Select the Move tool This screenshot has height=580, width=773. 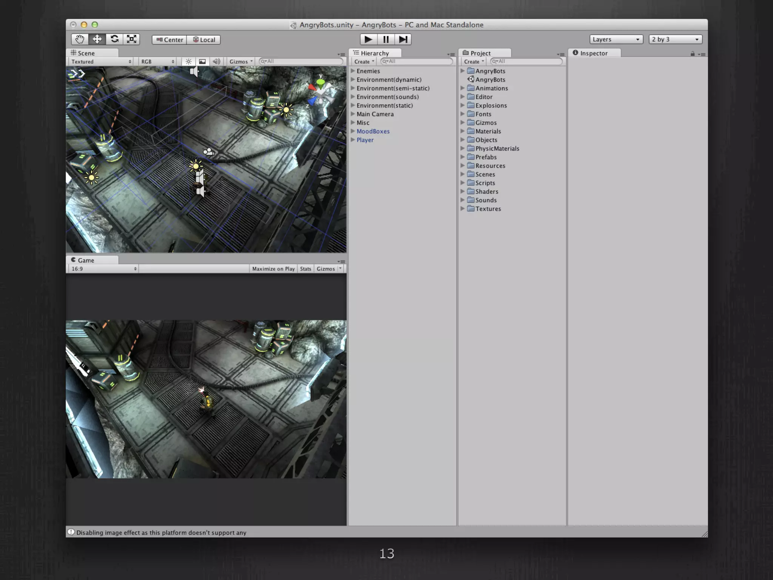(x=97, y=39)
